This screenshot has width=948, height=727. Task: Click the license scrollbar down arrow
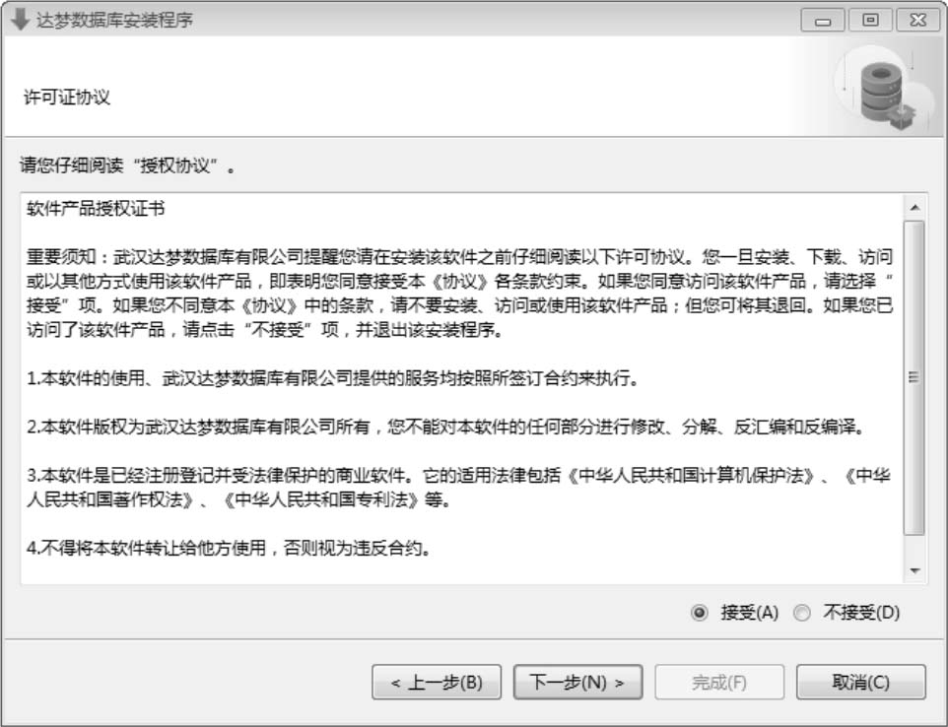pos(914,570)
